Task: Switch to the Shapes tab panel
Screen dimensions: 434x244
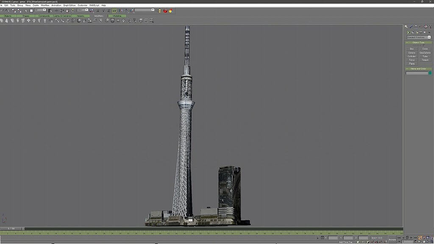Action: coord(26,16)
